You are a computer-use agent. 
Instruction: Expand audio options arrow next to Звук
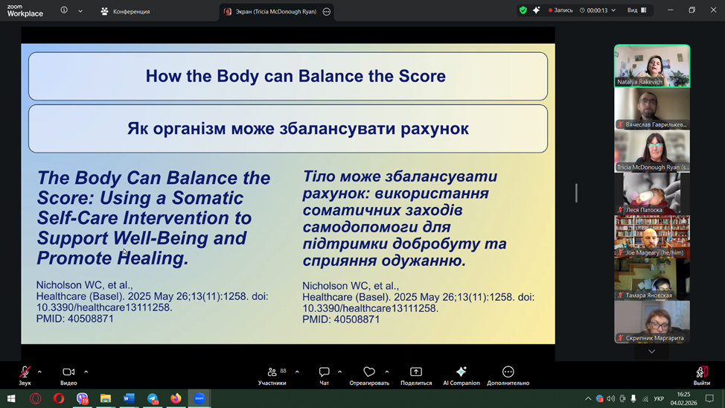(x=39, y=372)
